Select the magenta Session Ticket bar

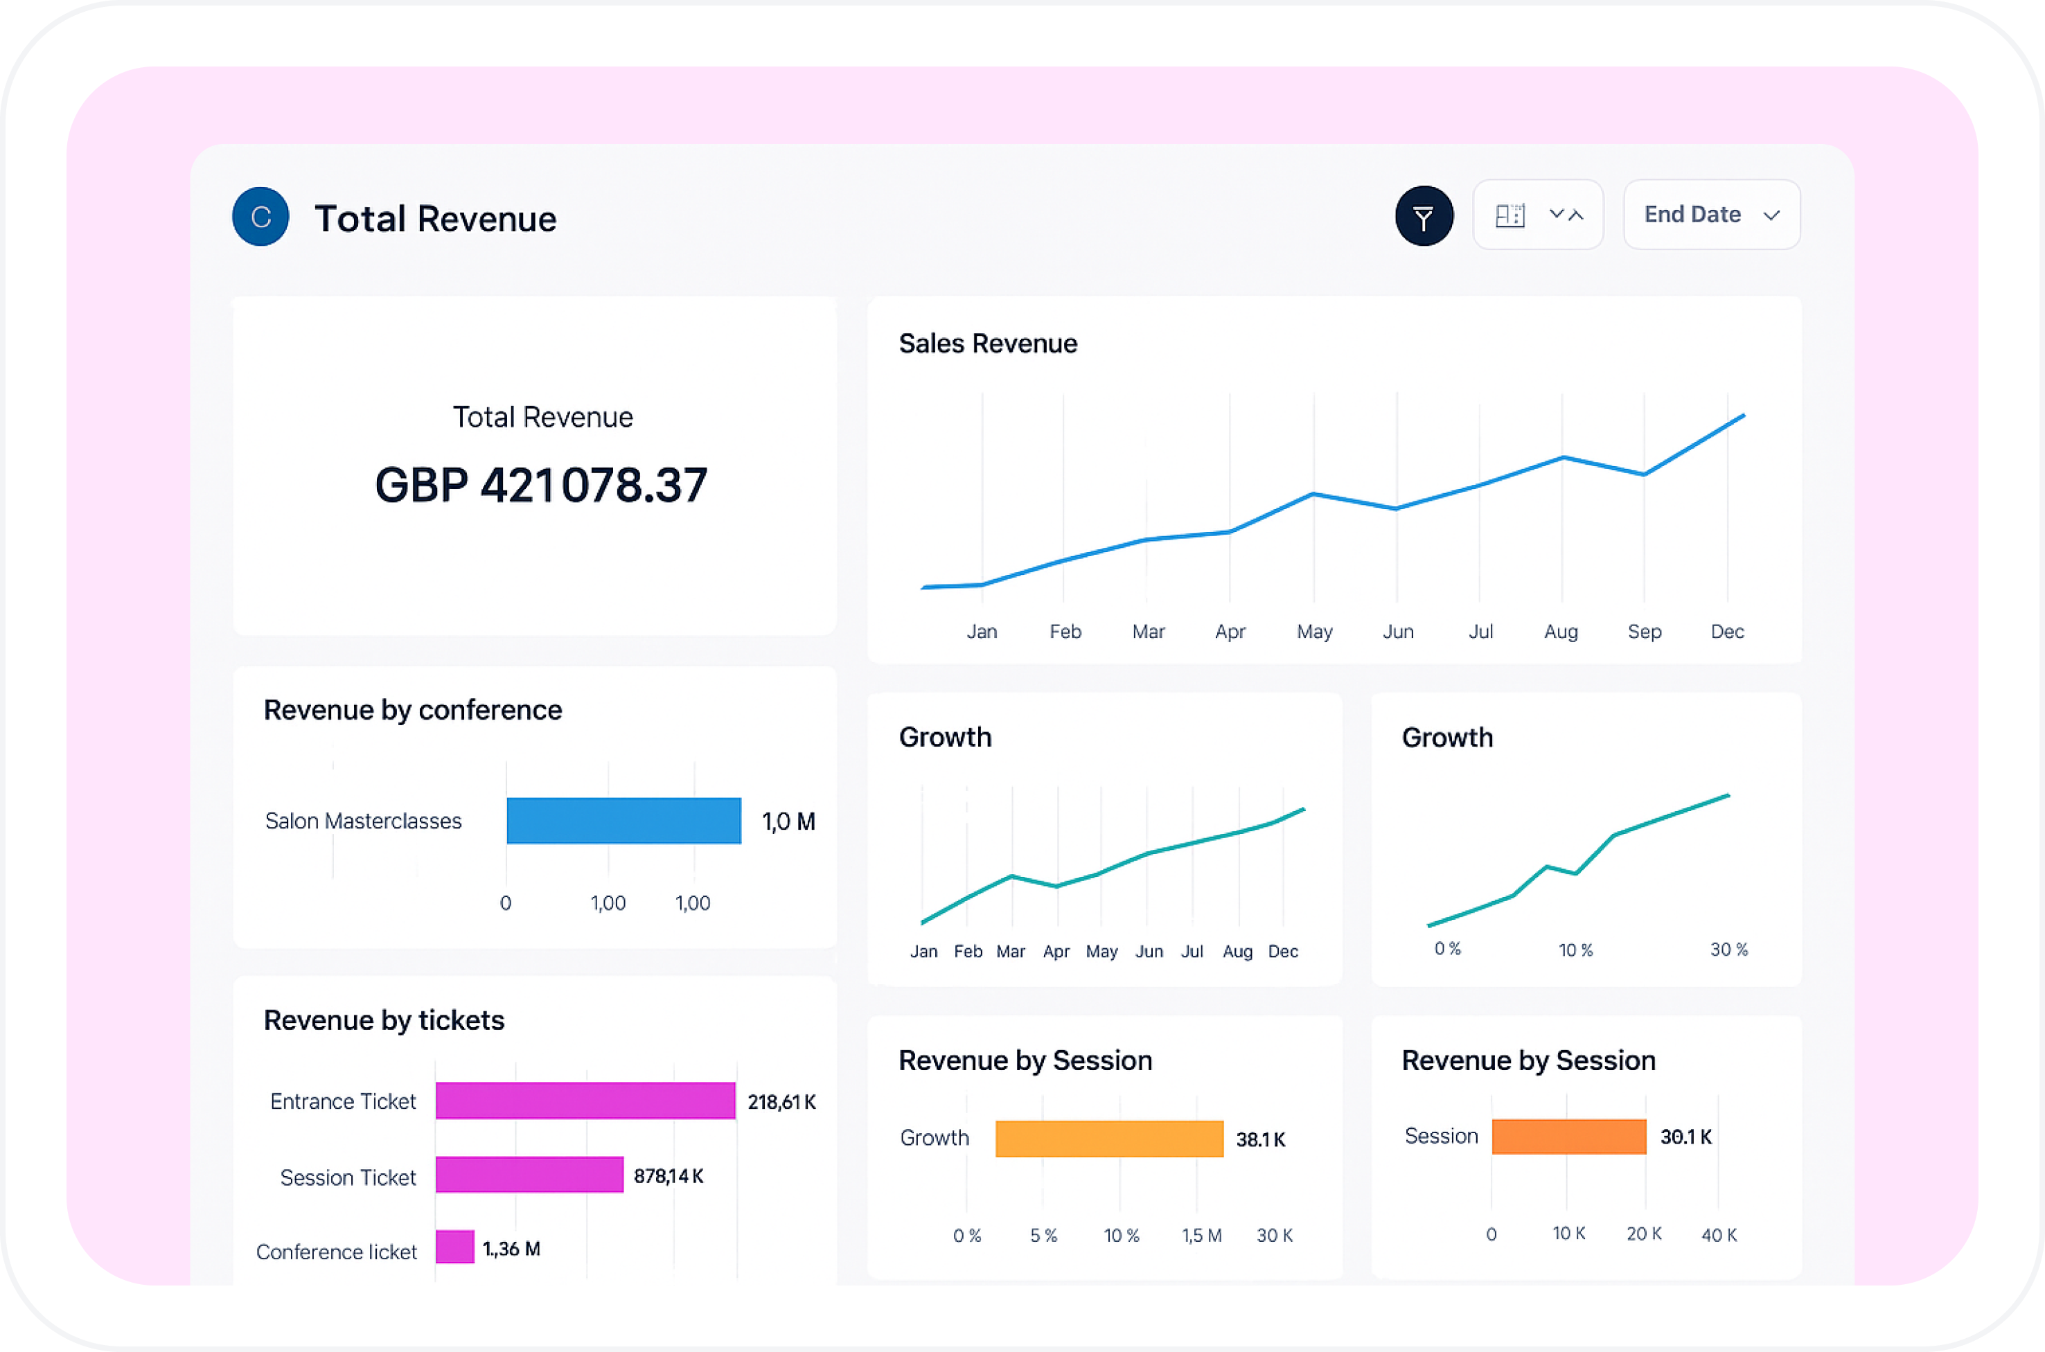529,1175
